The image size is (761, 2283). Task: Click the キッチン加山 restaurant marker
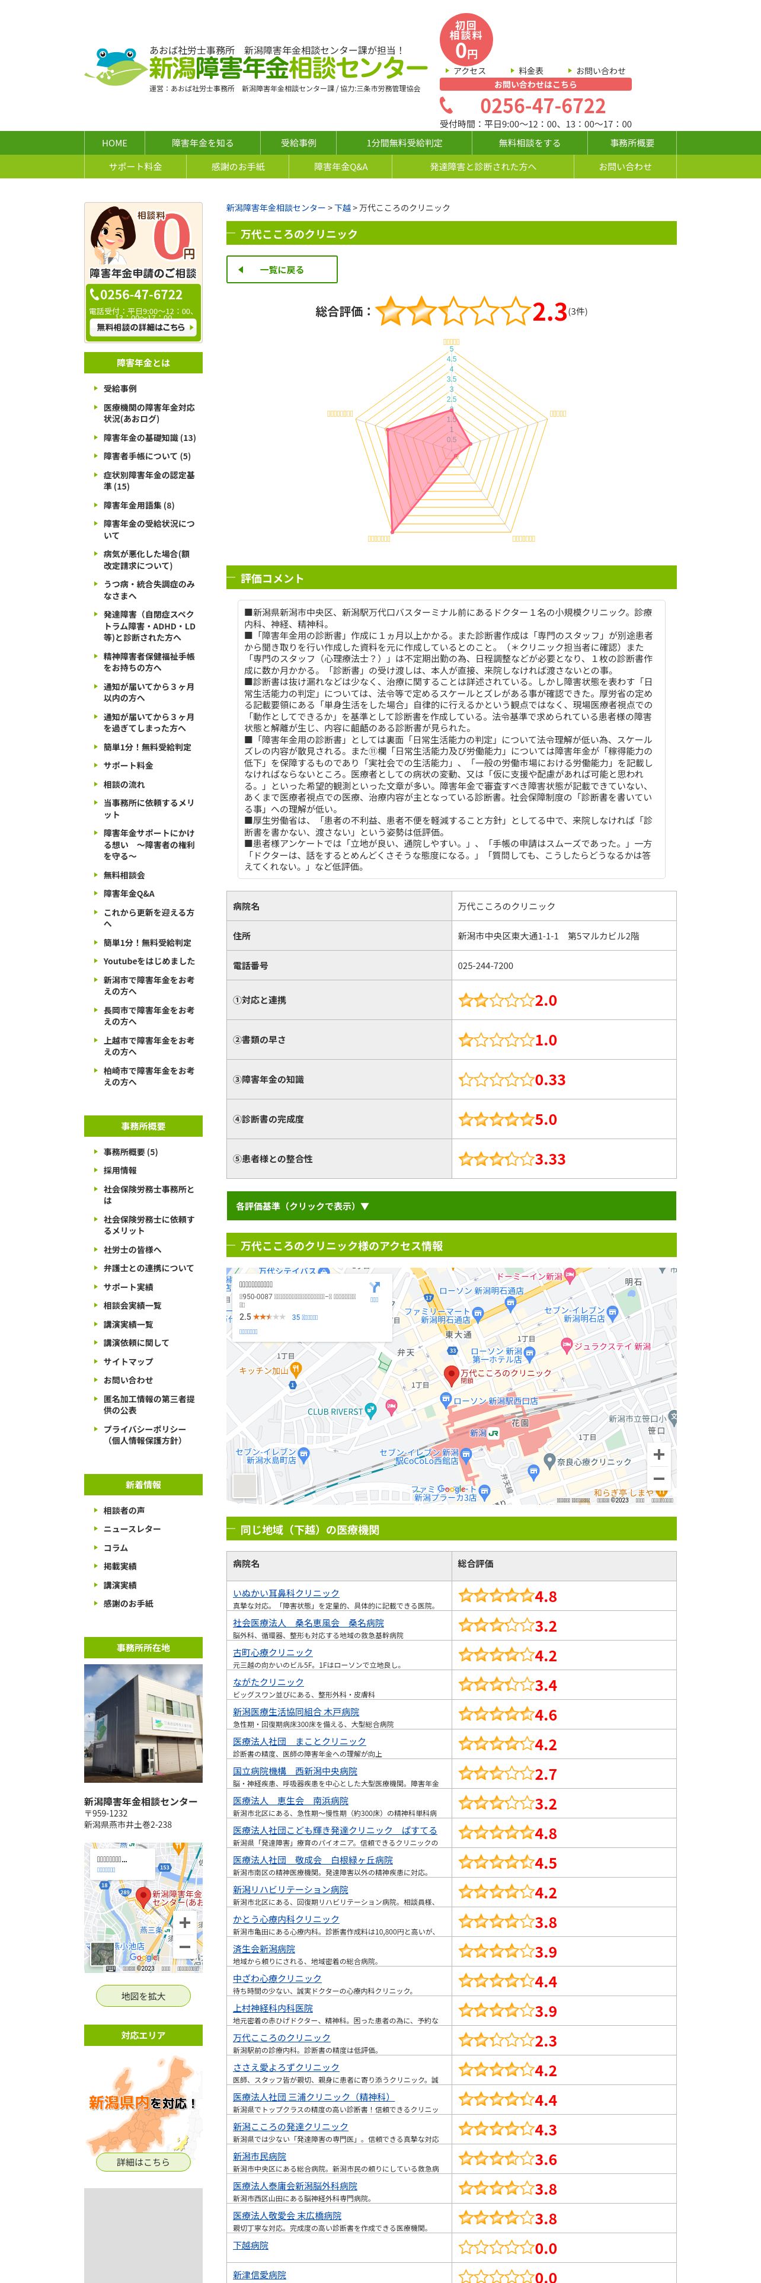coord(296,1370)
